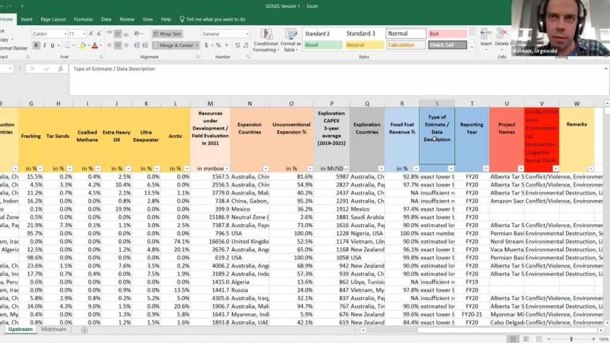Click Decrease Decimal icon
Screen dimensions: 610x343
click(246, 45)
